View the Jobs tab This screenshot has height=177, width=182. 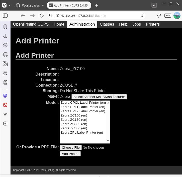[x=136, y=24]
